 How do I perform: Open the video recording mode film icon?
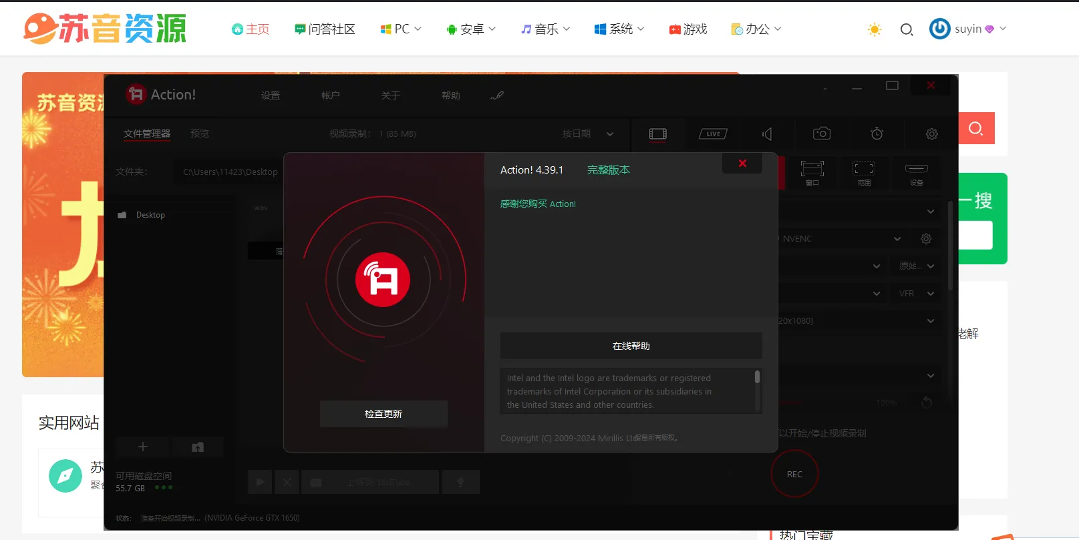658,134
